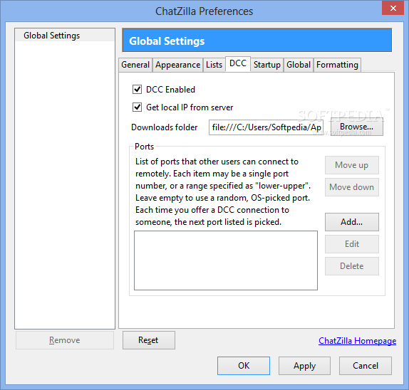409x390 pixels.
Task: Switch to the General tab
Action: [x=135, y=65]
